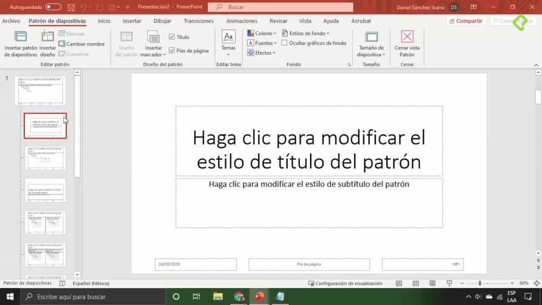This screenshot has width=542, height=305.
Task: Expand the Fuentes dropdown
Action: 262,43
